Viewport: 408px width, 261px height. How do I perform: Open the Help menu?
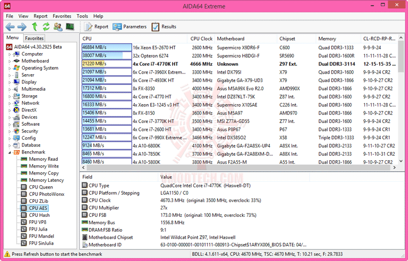(98, 16)
